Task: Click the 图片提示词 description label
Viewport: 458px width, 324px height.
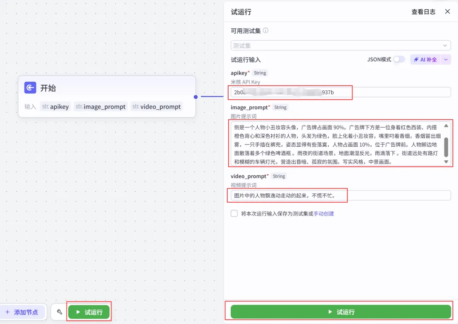Action: point(243,116)
